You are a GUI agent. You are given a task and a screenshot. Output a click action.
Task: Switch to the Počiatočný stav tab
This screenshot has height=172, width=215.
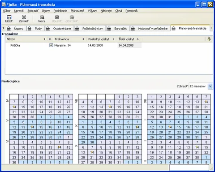(x=90, y=28)
